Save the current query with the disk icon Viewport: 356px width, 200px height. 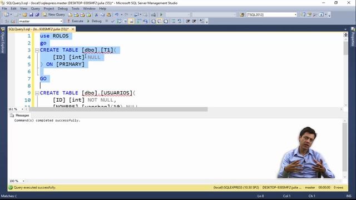31,15
